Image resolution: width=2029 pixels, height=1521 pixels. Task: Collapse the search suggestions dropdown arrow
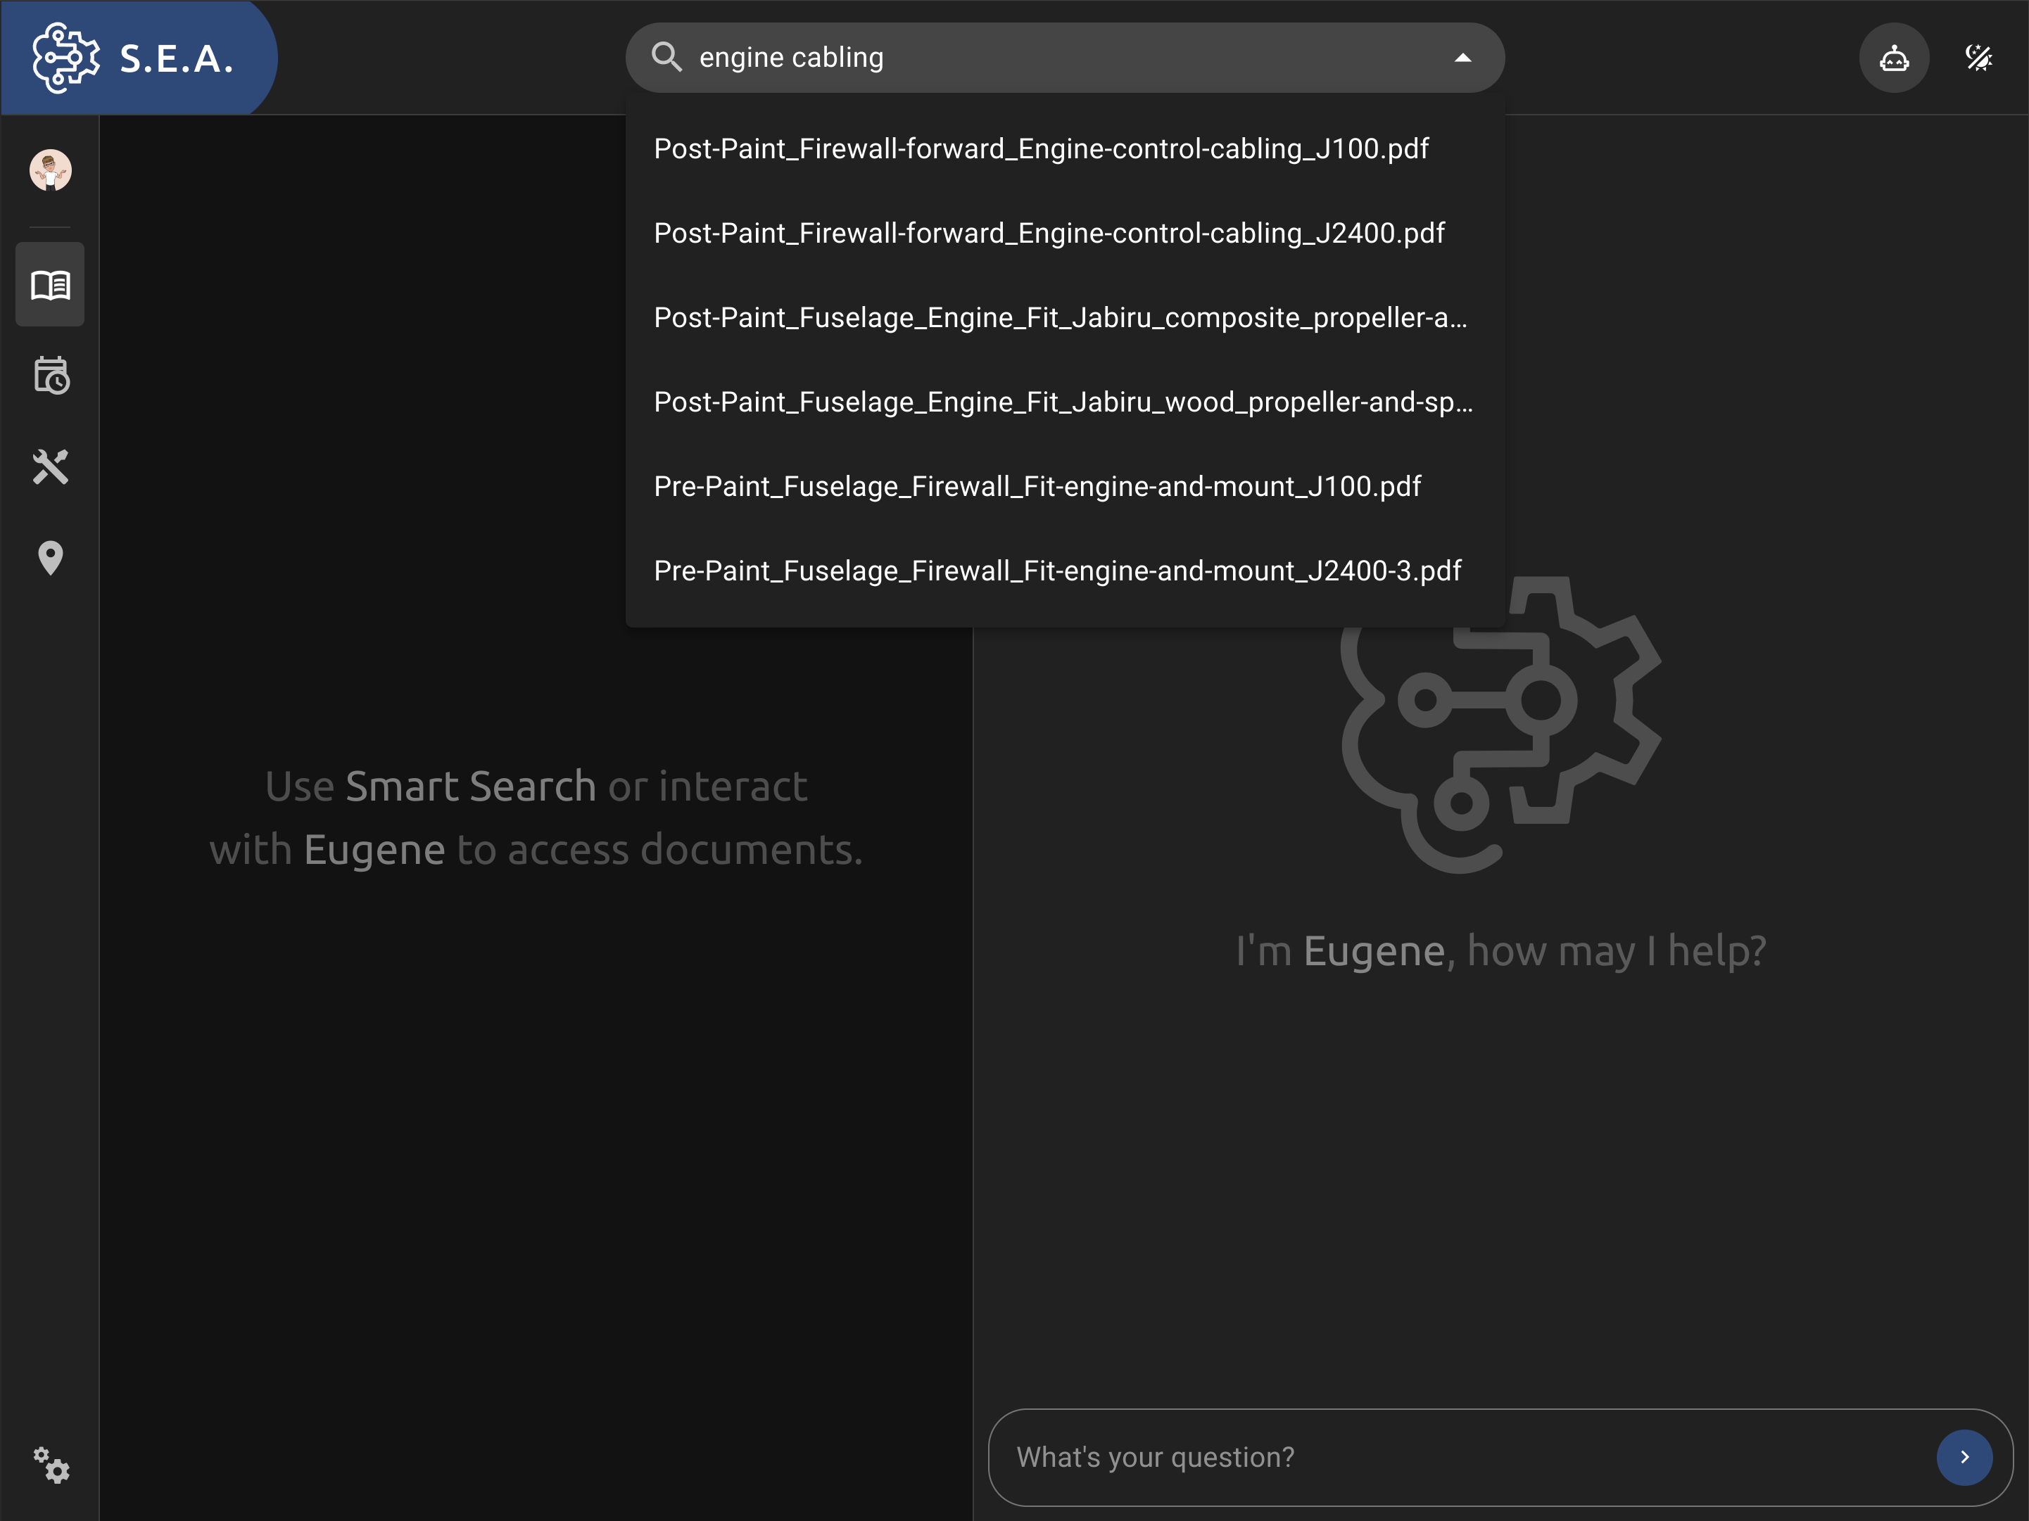1463,58
